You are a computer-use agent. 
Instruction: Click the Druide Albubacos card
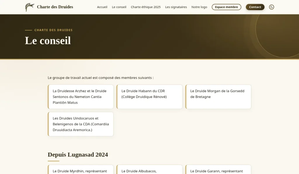[149, 169]
